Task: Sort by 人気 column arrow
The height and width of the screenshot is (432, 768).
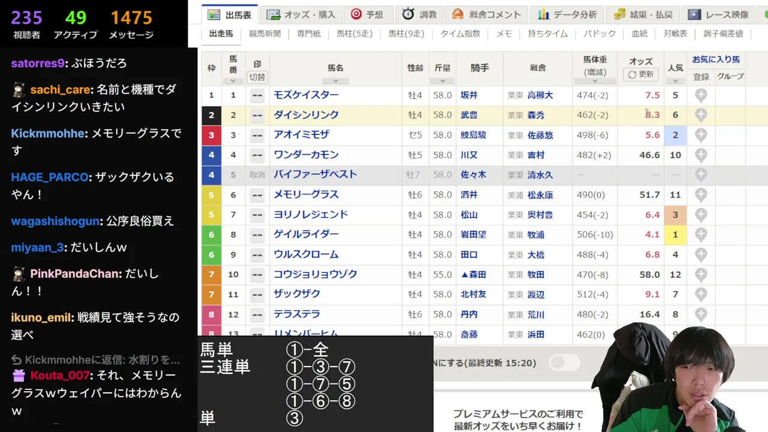Action: 675,81
